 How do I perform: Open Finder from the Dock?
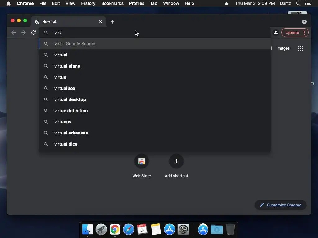(88, 230)
